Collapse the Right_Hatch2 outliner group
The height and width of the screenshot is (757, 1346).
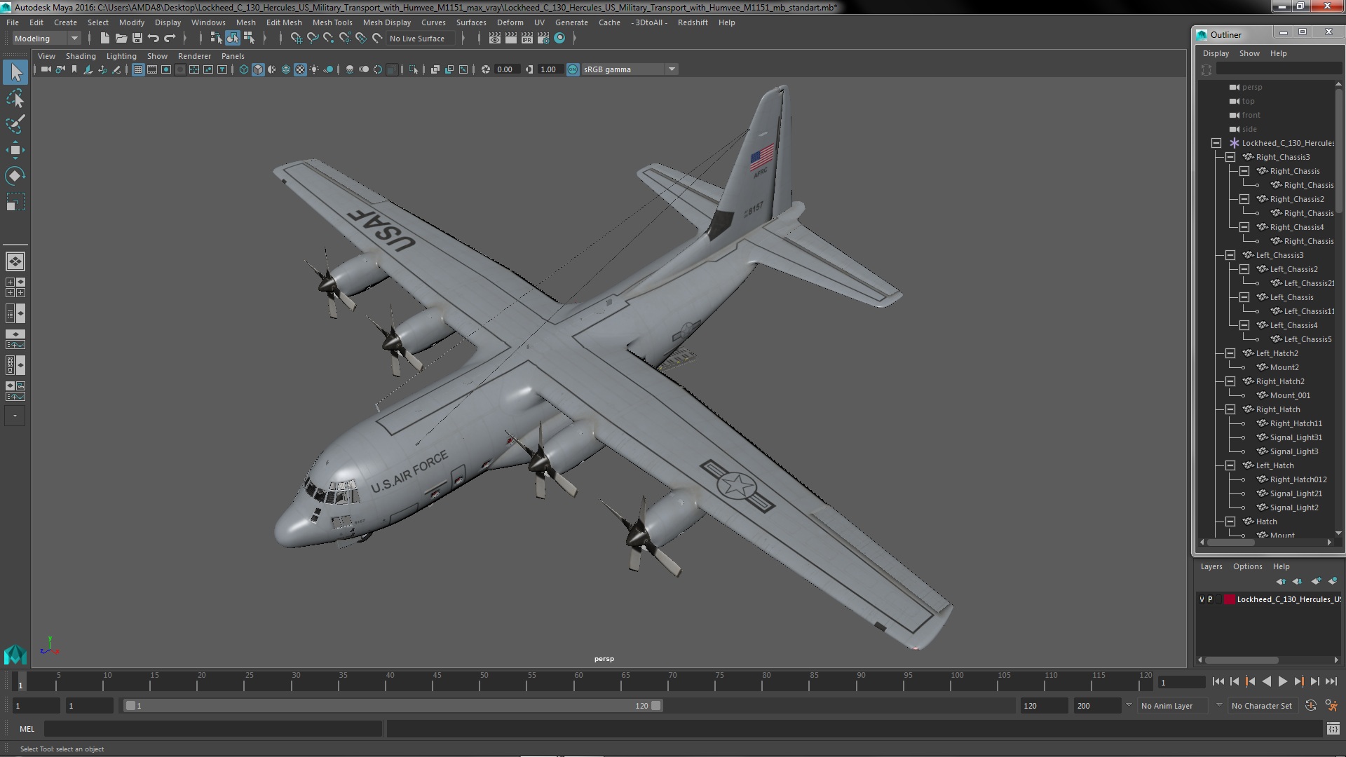click(x=1230, y=381)
